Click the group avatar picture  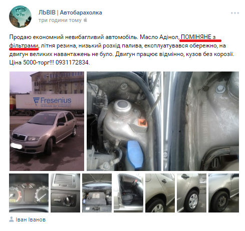(x=20, y=16)
